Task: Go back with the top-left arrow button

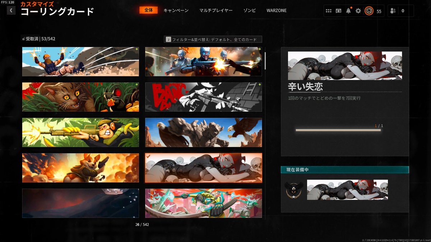Action: point(11,10)
